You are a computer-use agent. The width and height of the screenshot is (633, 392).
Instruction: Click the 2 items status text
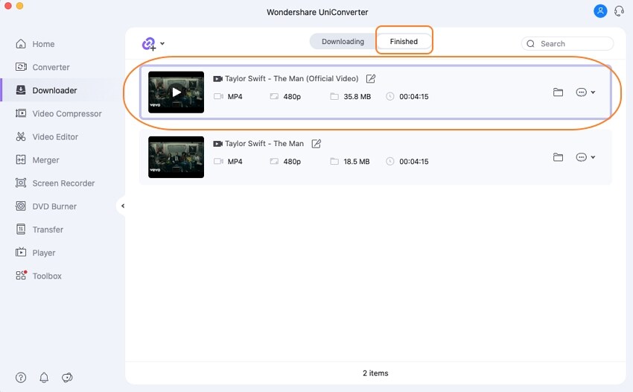pos(375,373)
